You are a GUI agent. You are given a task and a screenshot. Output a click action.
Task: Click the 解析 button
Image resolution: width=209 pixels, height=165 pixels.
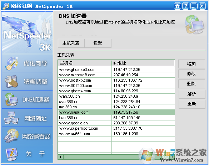(192, 94)
